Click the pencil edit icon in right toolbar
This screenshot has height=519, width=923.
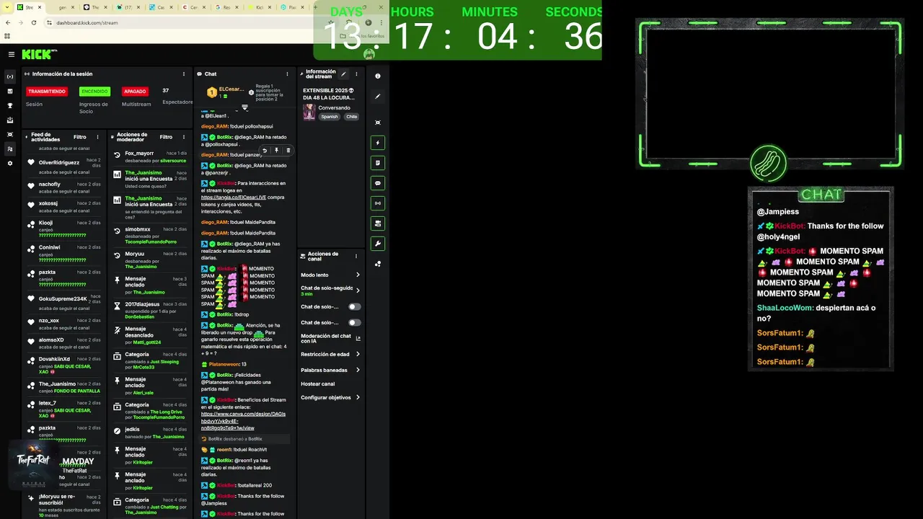pyautogui.click(x=378, y=96)
